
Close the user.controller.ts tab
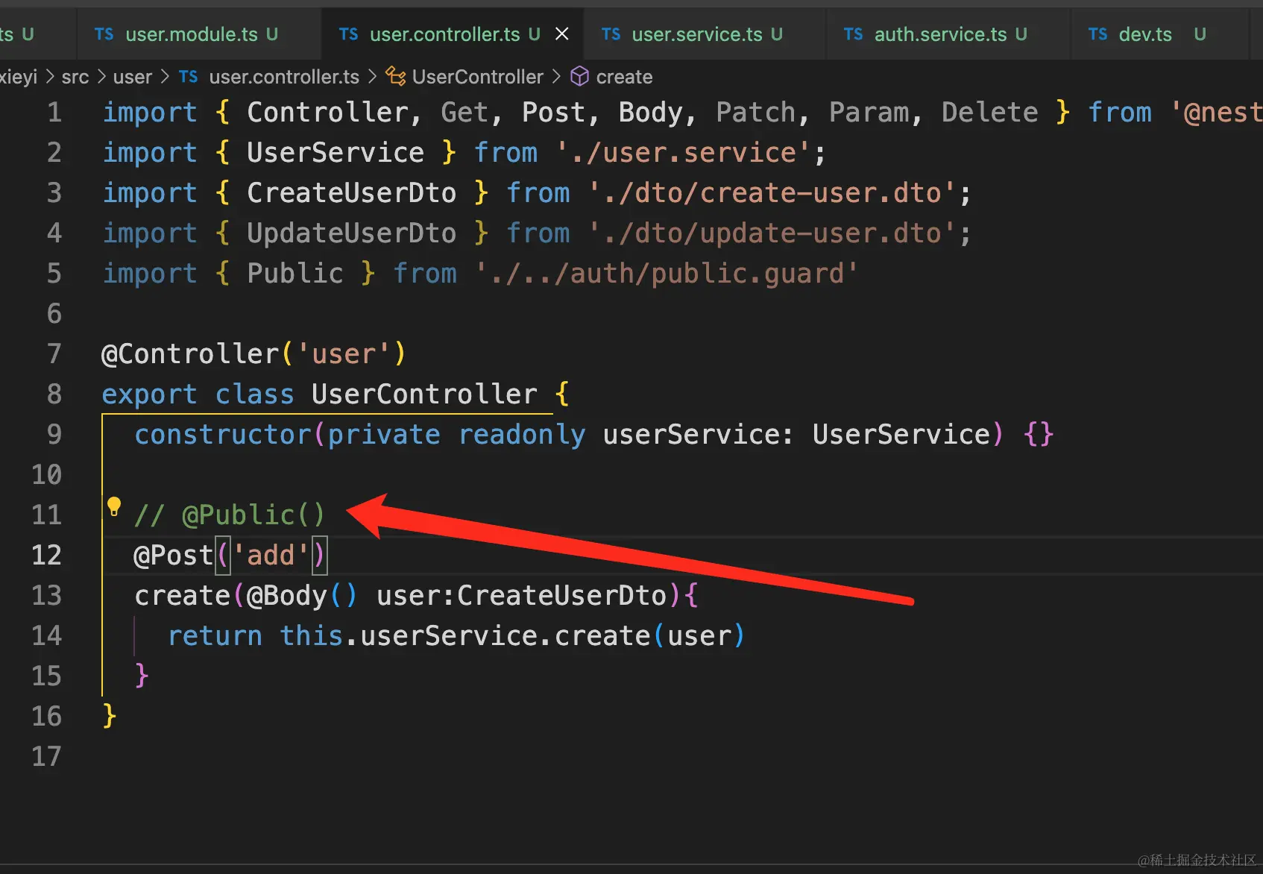point(562,34)
